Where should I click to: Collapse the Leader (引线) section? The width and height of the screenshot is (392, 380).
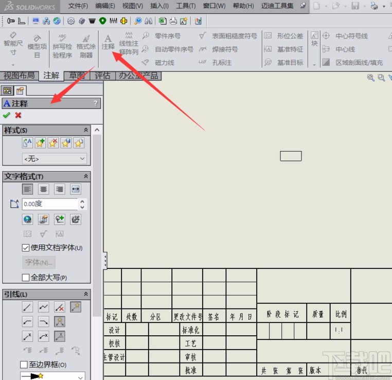[86, 294]
